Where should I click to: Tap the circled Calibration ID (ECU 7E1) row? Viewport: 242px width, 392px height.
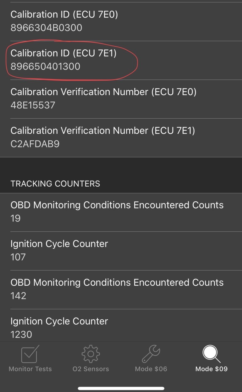[121, 60]
